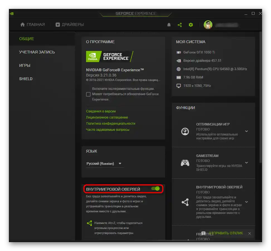Click the house icon next to ГЛАВНАЯ
This screenshot has width=271, height=251.
[x=23, y=24]
